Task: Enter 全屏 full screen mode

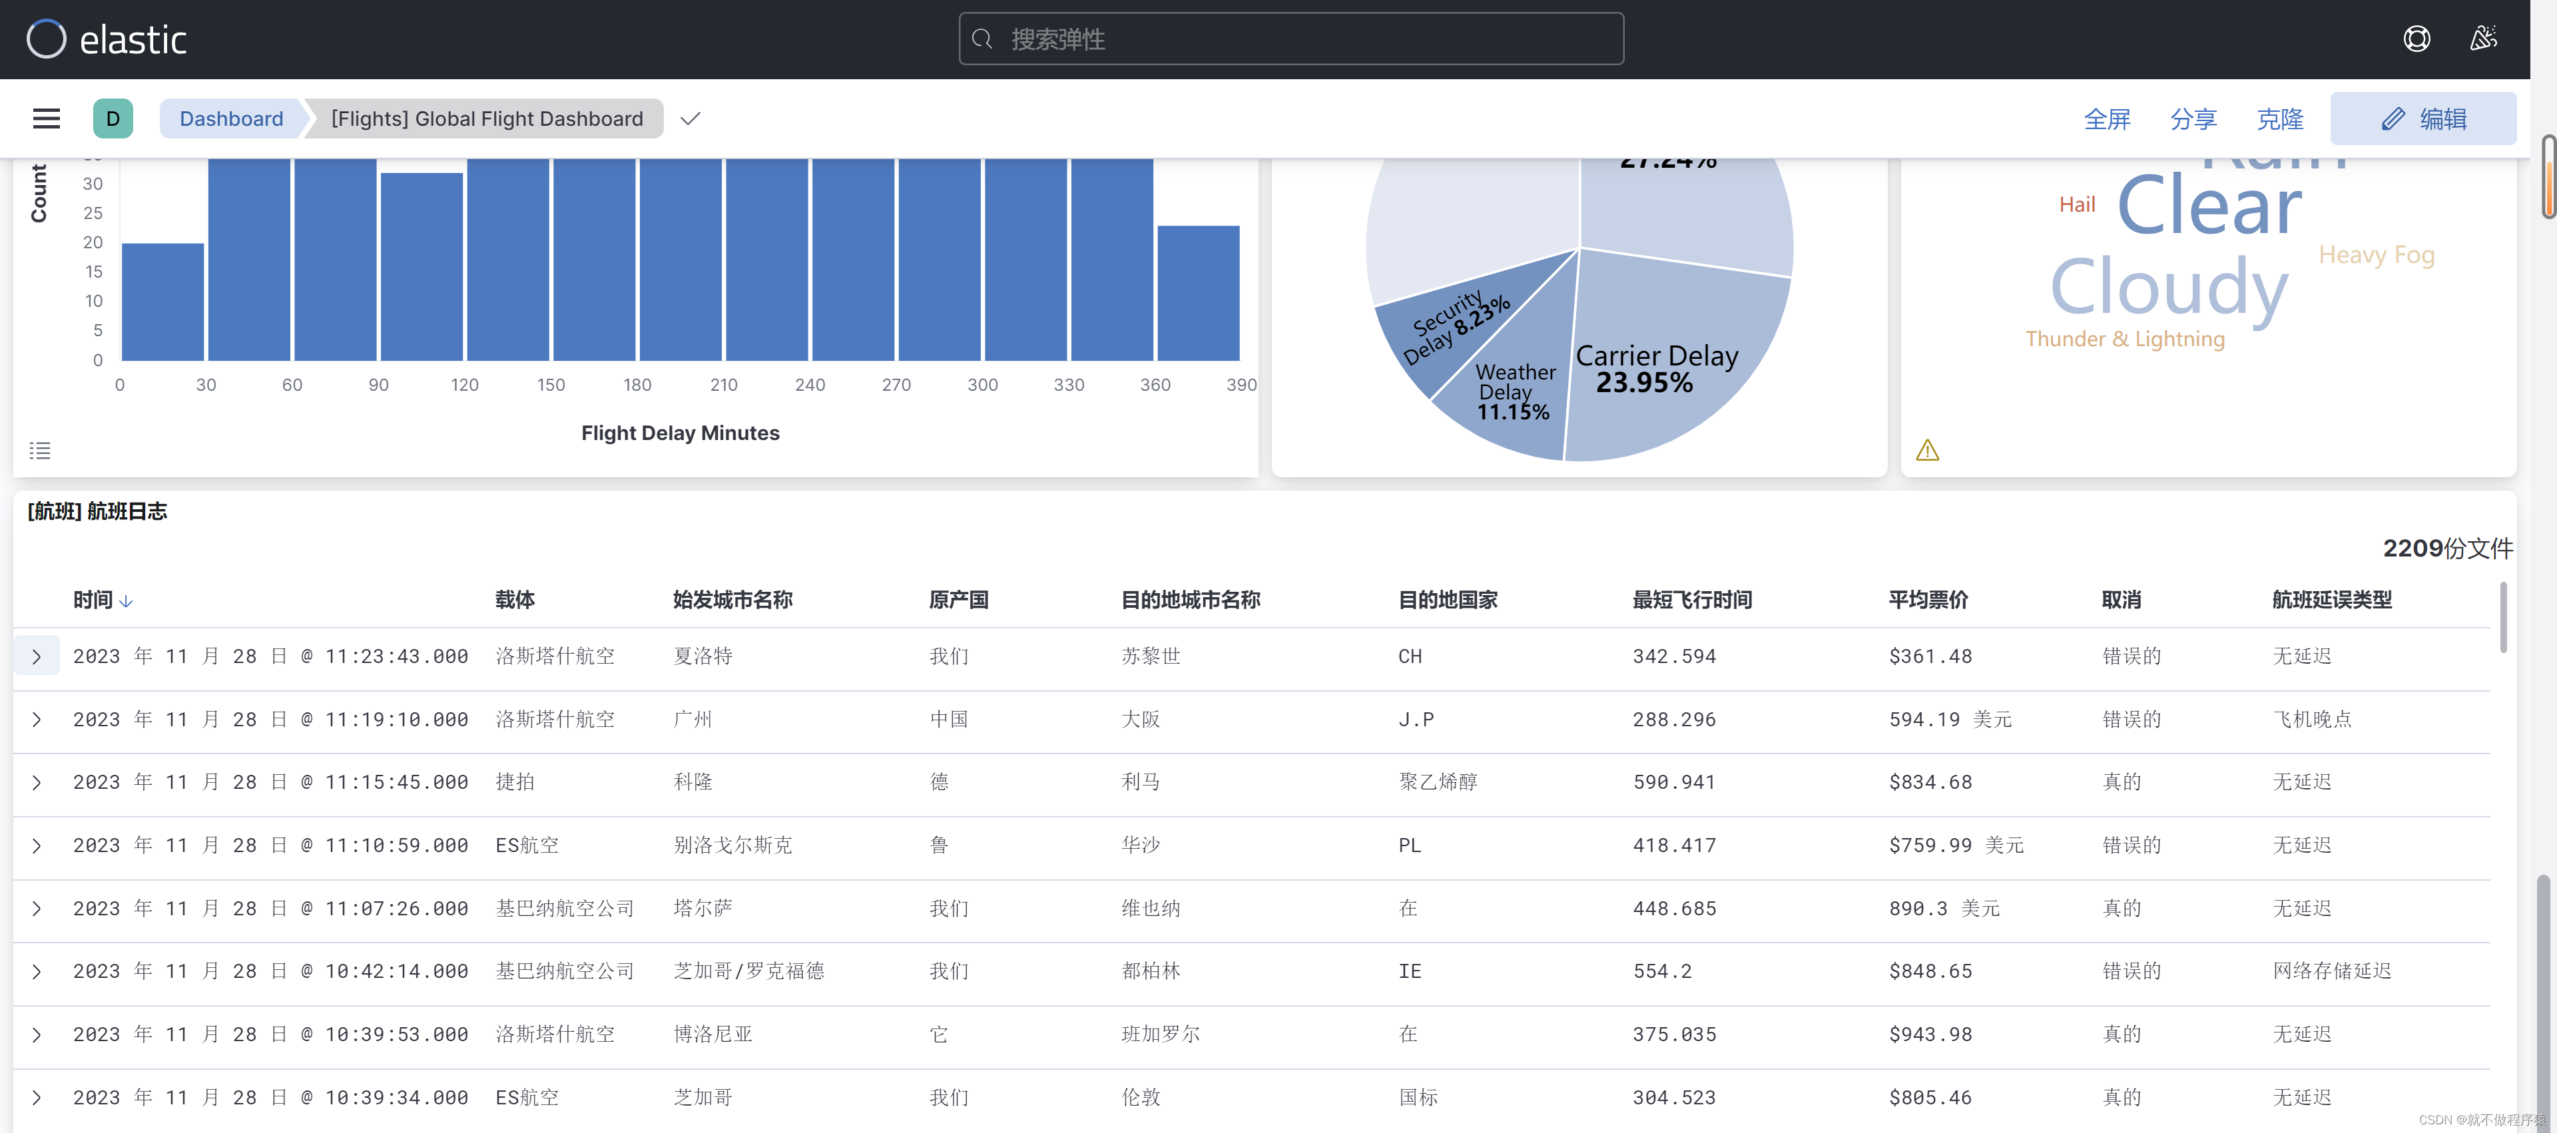Action: (2106, 119)
